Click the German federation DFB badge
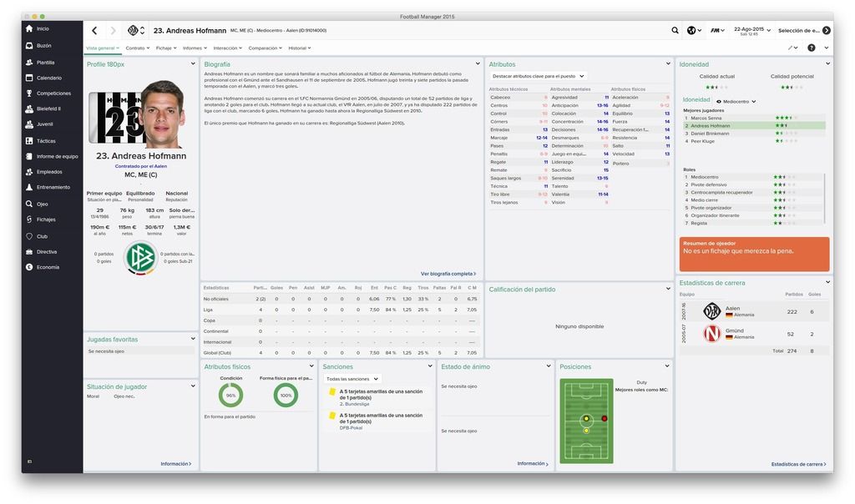The width and height of the screenshot is (855, 504). click(x=140, y=257)
